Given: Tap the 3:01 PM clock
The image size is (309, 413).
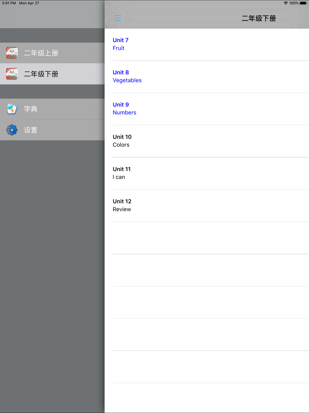Looking at the screenshot, I should tap(9, 3).
